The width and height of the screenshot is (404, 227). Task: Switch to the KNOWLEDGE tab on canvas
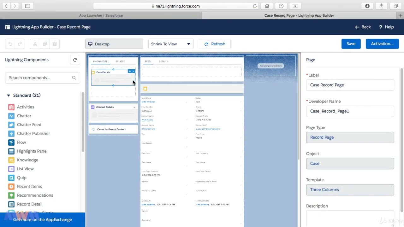pyautogui.click(x=100, y=61)
